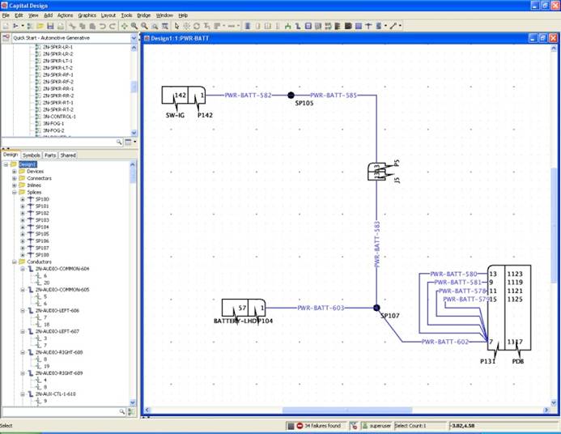Open the Help menu
Viewport: 561px width, 434px height.
point(183,15)
